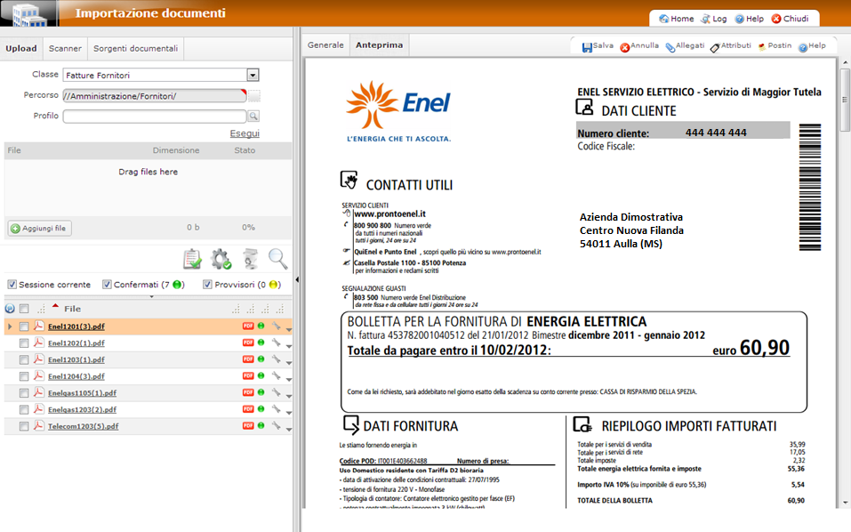Click the recycle bin delete icon
Viewport: 851px width, 532px height.
[250, 259]
